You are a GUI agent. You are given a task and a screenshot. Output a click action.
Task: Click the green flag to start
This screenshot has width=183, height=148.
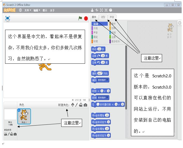[80, 18]
